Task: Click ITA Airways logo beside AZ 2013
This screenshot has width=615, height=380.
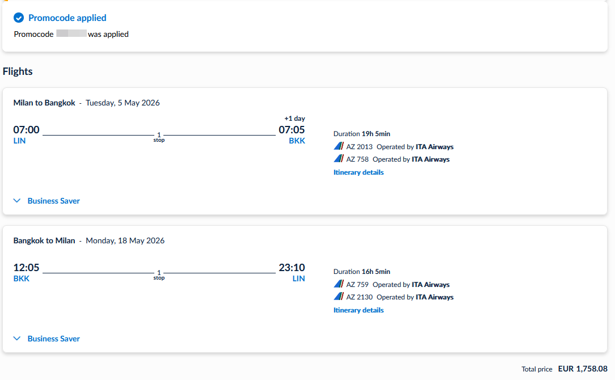Action: [339, 146]
